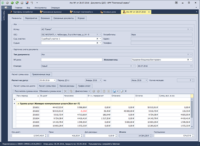200x146 pixels.
Task: Switch to Прочие расходы tab
Action: pos(67,86)
